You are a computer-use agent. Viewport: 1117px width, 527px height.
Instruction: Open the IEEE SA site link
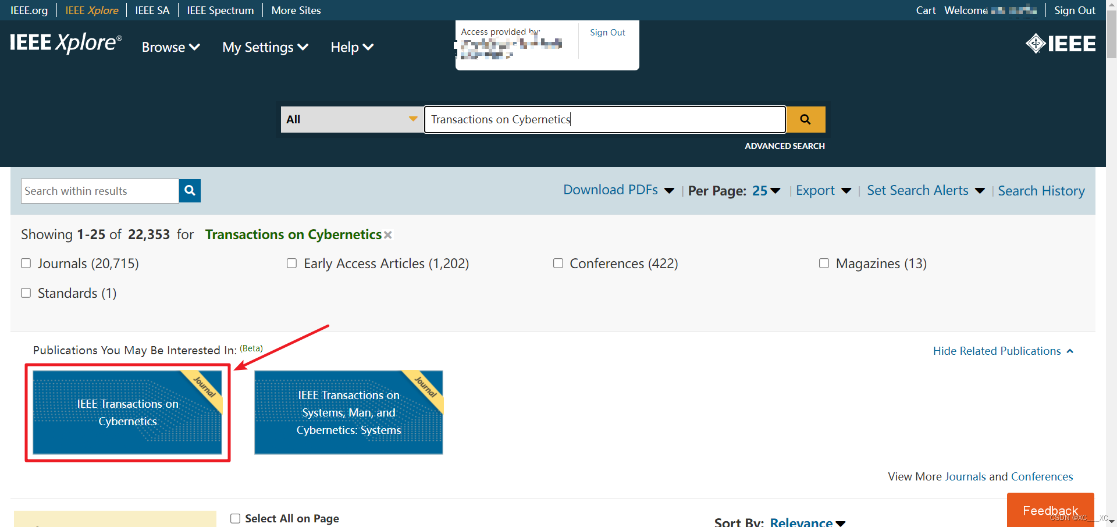point(152,10)
